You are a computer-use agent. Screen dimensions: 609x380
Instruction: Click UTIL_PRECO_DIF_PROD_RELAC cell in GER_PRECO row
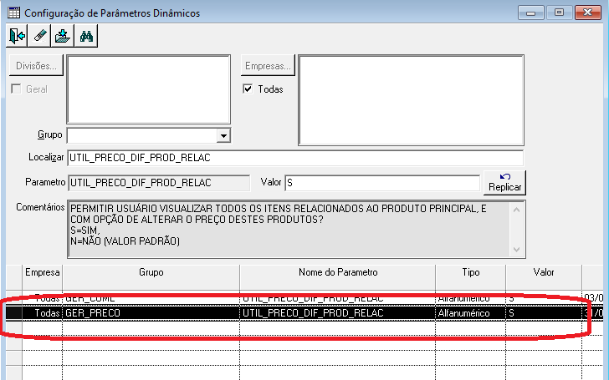point(338,313)
